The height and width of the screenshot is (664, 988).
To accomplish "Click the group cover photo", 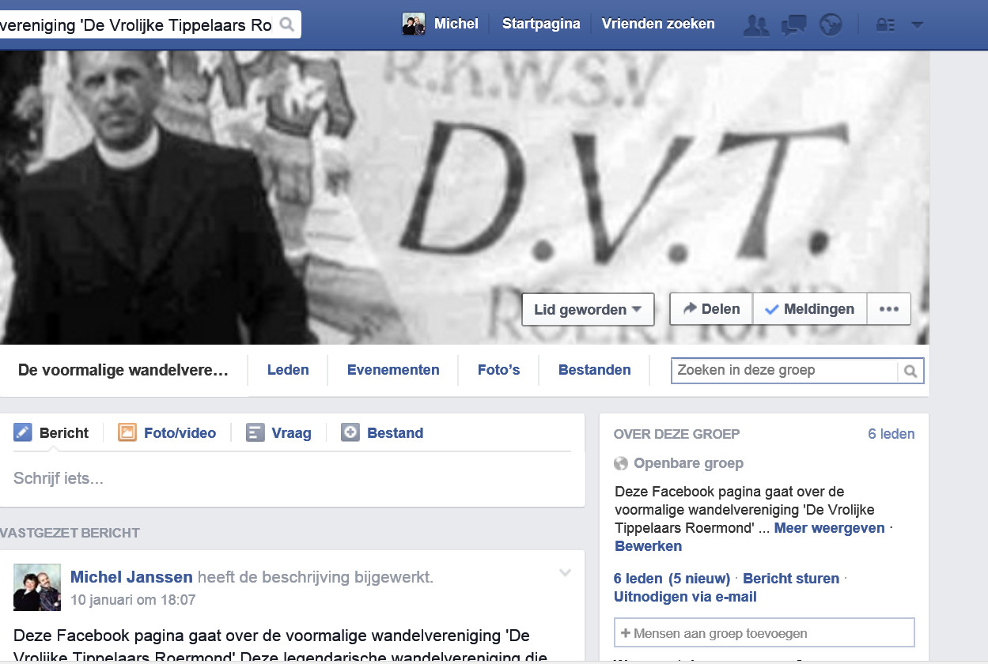I will pyautogui.click(x=464, y=198).
